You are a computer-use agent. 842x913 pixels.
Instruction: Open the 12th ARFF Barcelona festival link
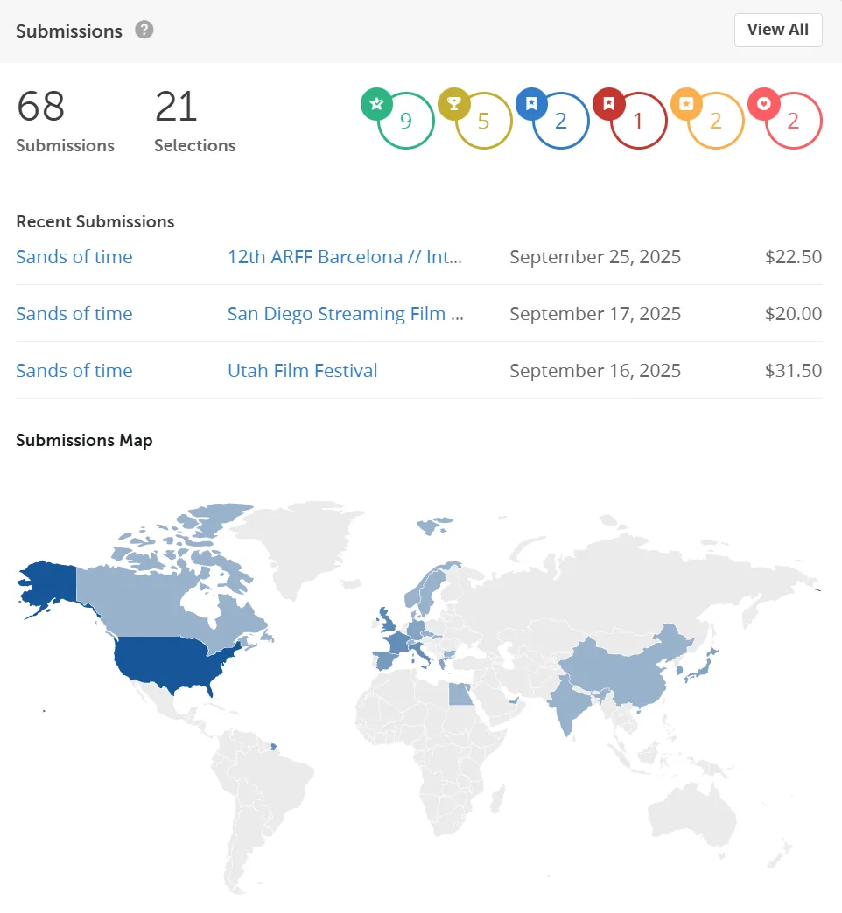[x=344, y=257]
